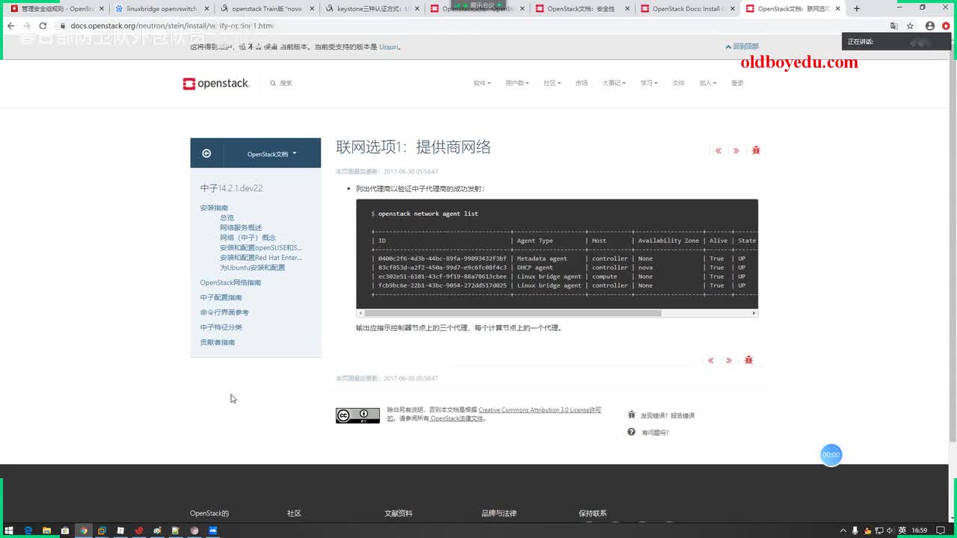Open the 社区 dropdown menu
The height and width of the screenshot is (538, 957).
[552, 83]
